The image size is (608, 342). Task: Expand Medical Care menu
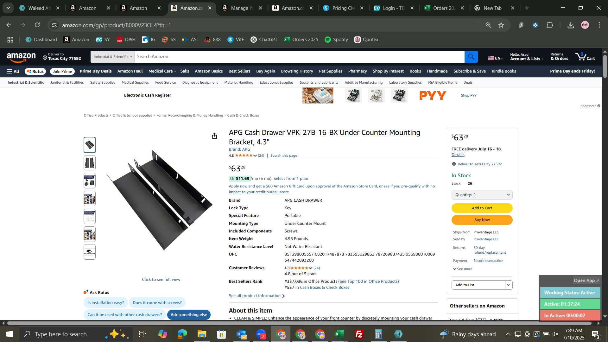pos(162,71)
